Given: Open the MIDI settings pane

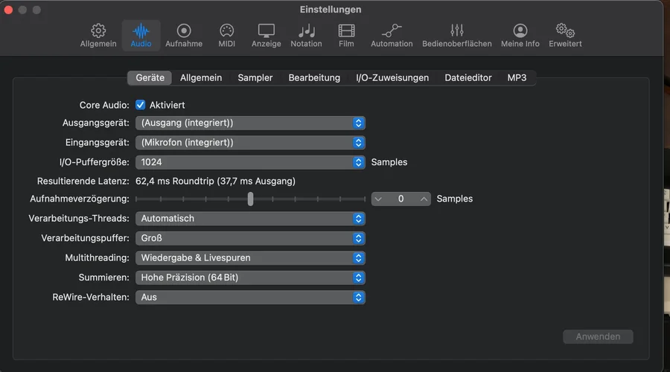Looking at the screenshot, I should coord(226,35).
